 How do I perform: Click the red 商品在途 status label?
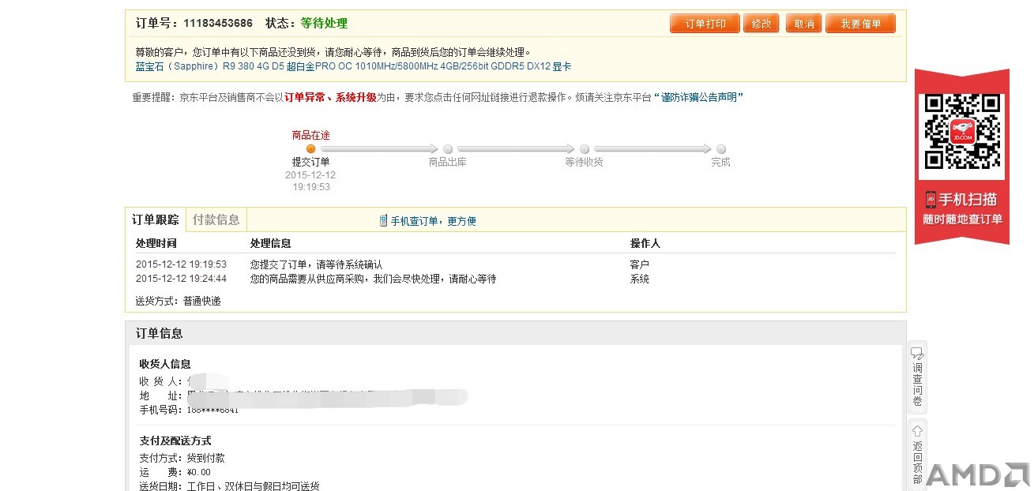[x=310, y=135]
